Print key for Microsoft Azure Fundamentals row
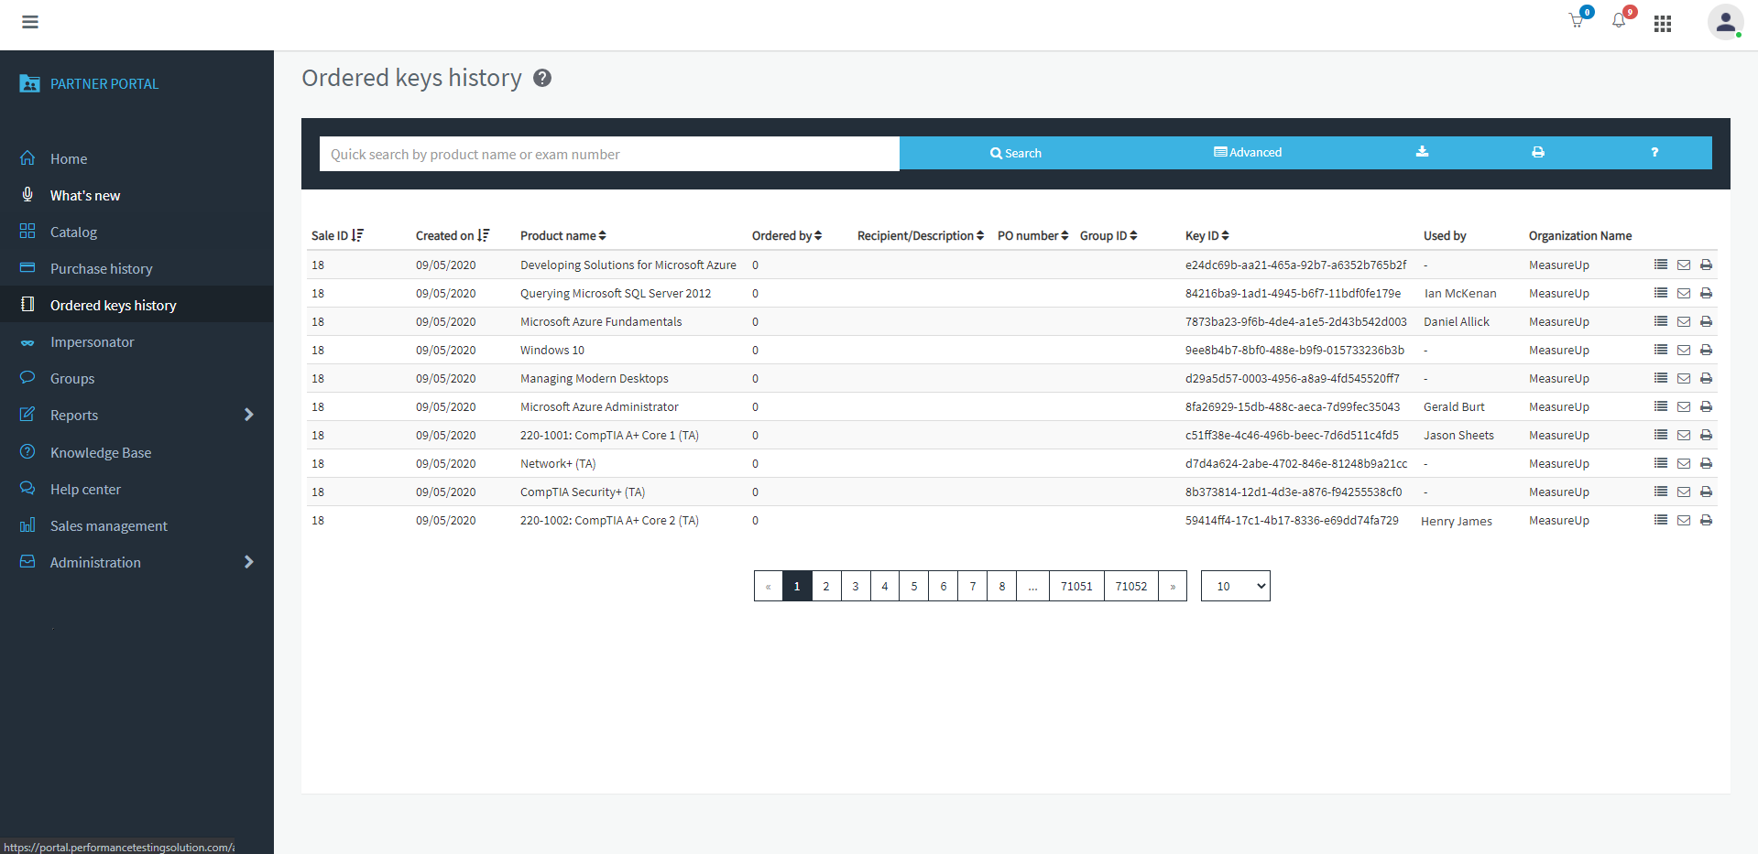This screenshot has height=854, width=1758. 1706,322
